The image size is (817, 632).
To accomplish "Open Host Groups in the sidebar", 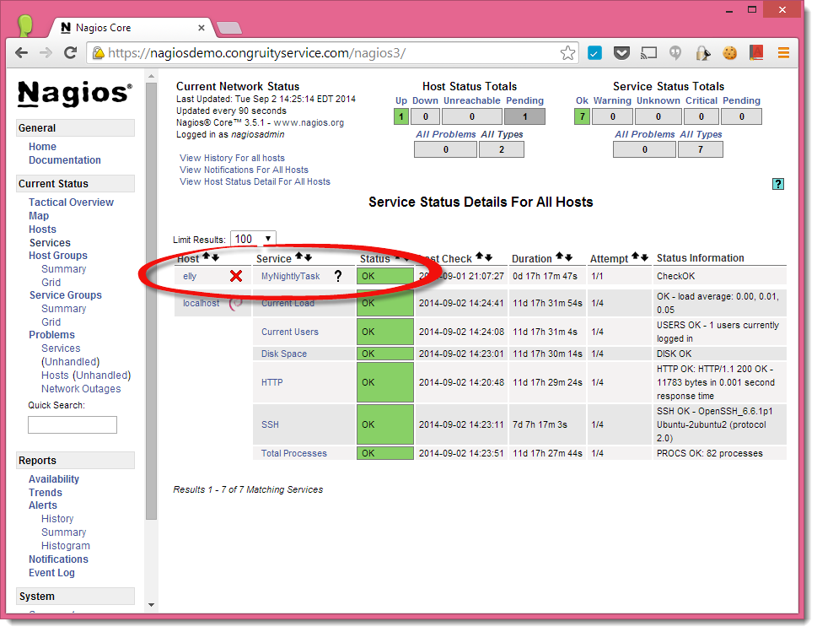I will [x=58, y=256].
